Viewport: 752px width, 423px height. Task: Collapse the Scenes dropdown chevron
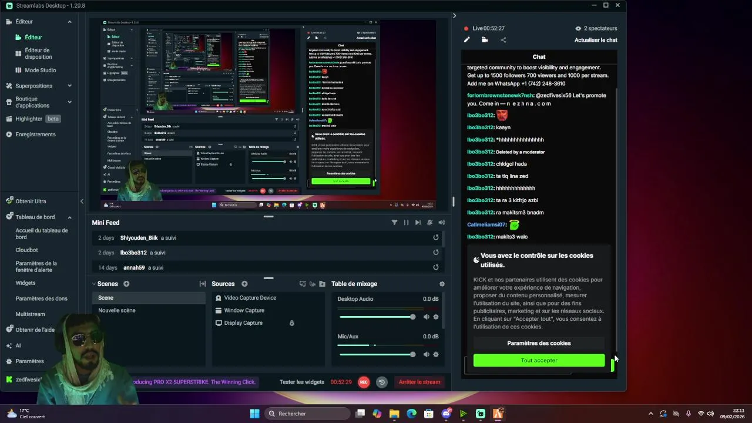coord(93,284)
